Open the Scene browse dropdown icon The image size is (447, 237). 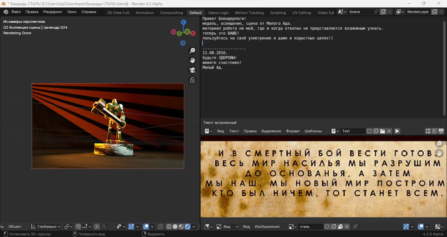(342, 12)
